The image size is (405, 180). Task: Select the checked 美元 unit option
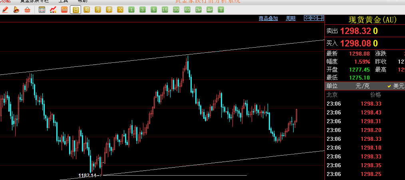click(x=396, y=86)
